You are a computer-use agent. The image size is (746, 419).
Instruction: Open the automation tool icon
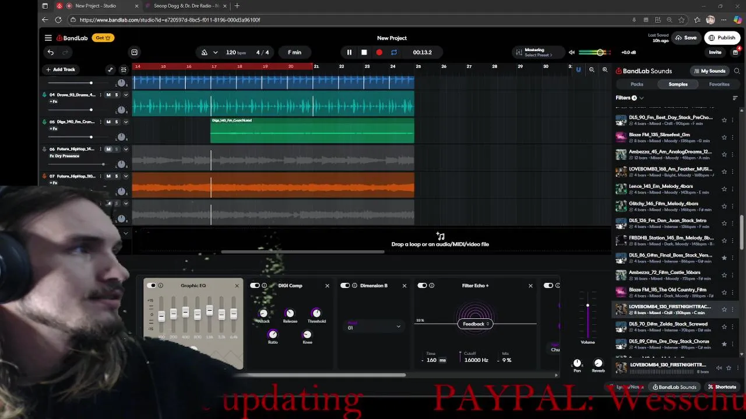[x=110, y=70]
